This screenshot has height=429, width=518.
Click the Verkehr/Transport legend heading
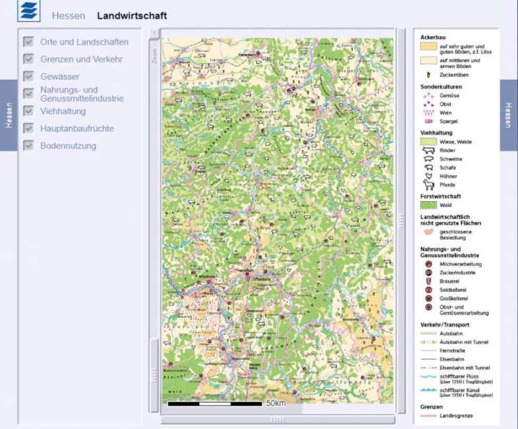[444, 324]
